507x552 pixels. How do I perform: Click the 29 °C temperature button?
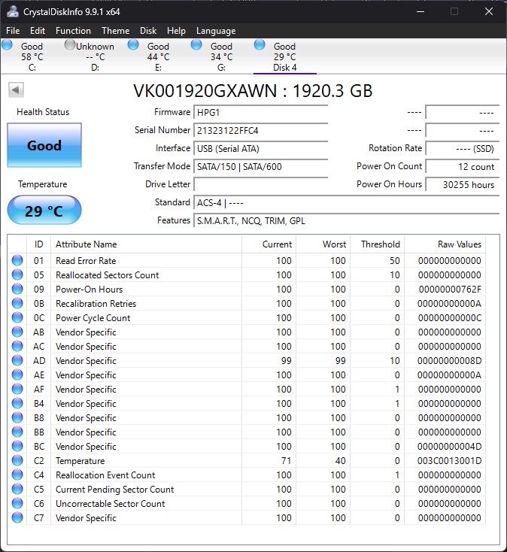[x=44, y=210]
